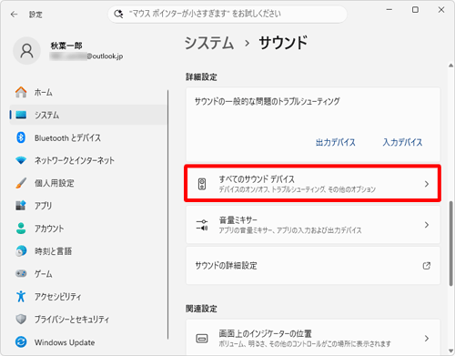Expand chevron on 画面上のインジケーターの位置 row
Image resolution: width=455 pixels, height=356 pixels.
click(x=427, y=339)
